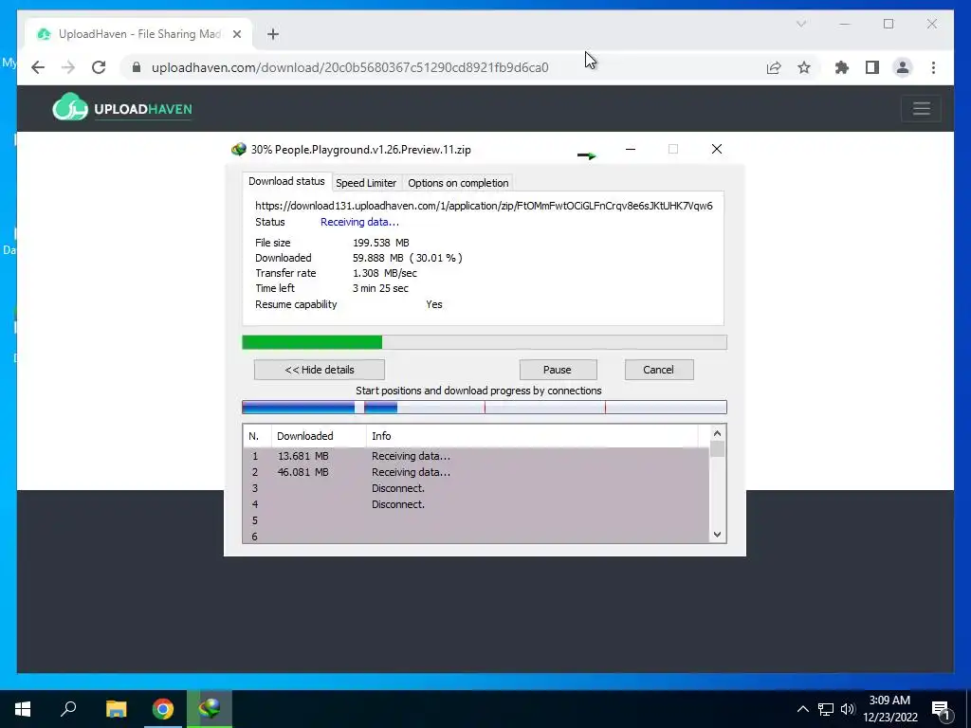Open UploadHaven hamburger menu
This screenshot has height=728, width=971.
point(921,108)
